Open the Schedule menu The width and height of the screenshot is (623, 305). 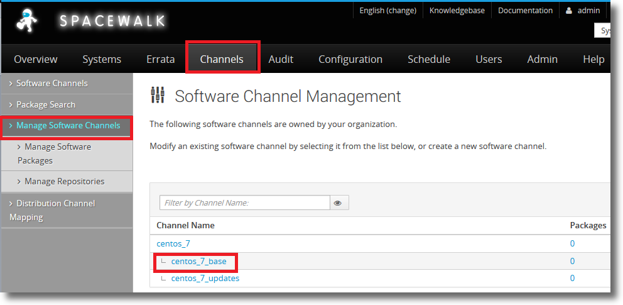point(429,59)
